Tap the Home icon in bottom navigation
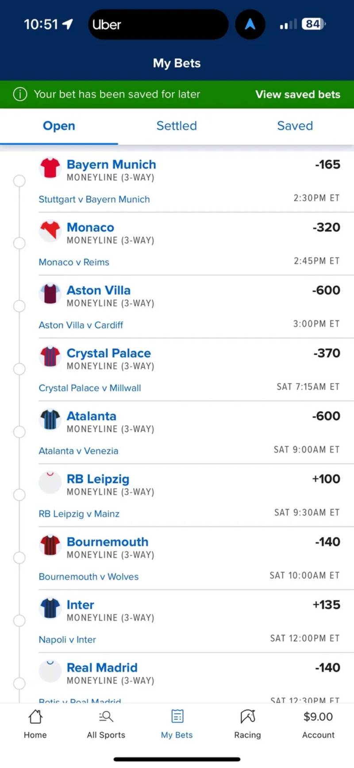354x768 pixels. pos(35,717)
